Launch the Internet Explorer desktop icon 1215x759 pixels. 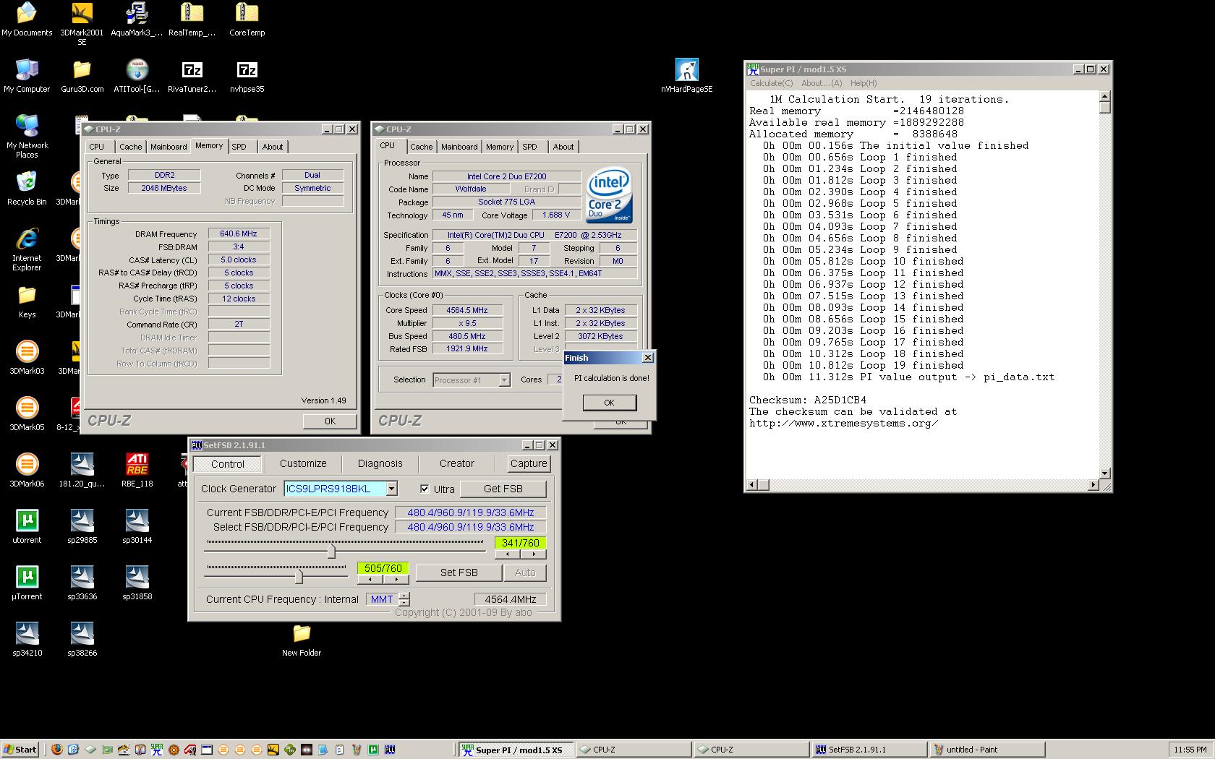tap(27, 249)
